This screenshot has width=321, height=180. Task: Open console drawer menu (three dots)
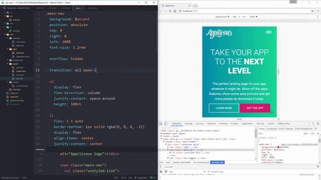point(161,166)
